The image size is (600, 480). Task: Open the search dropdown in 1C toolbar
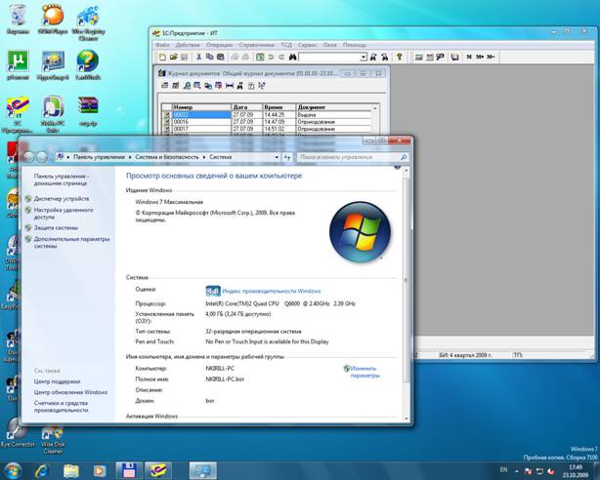[x=364, y=58]
